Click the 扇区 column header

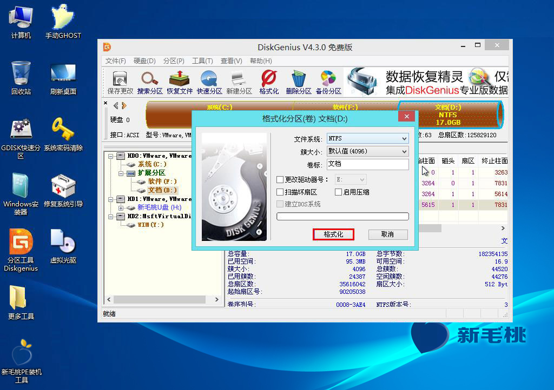click(x=468, y=161)
